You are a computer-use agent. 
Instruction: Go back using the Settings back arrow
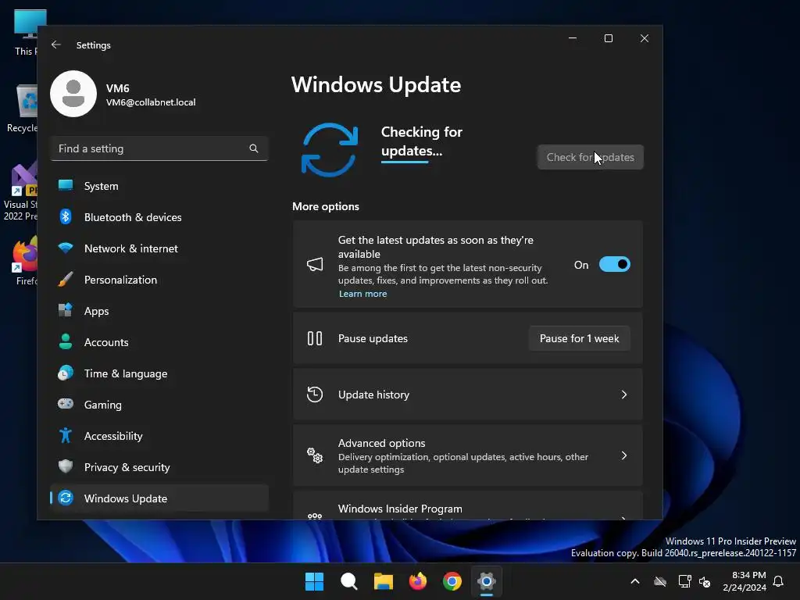(x=56, y=45)
